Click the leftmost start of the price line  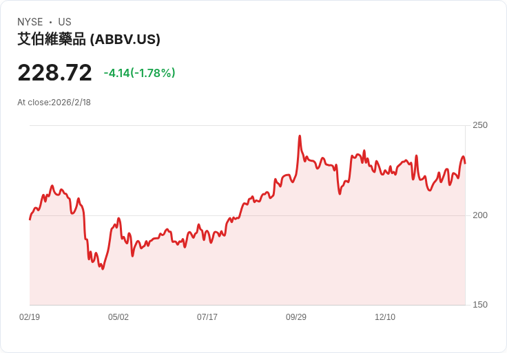click(x=30, y=220)
